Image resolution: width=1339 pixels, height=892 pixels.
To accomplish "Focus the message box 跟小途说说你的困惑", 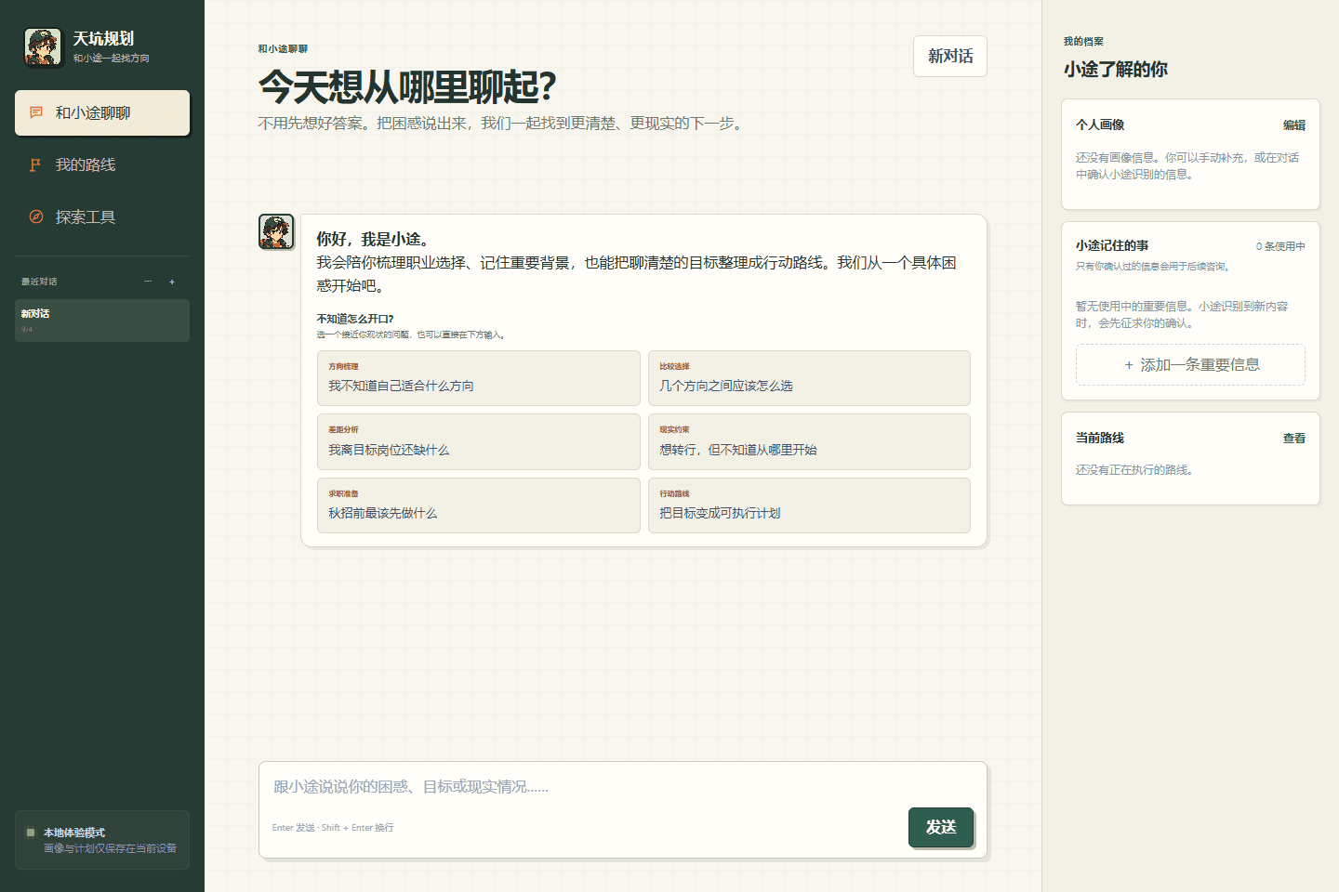I will tap(623, 787).
